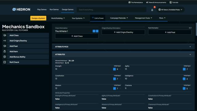
Task: Click the Tutorials book icon
Action: click(x=171, y=2)
